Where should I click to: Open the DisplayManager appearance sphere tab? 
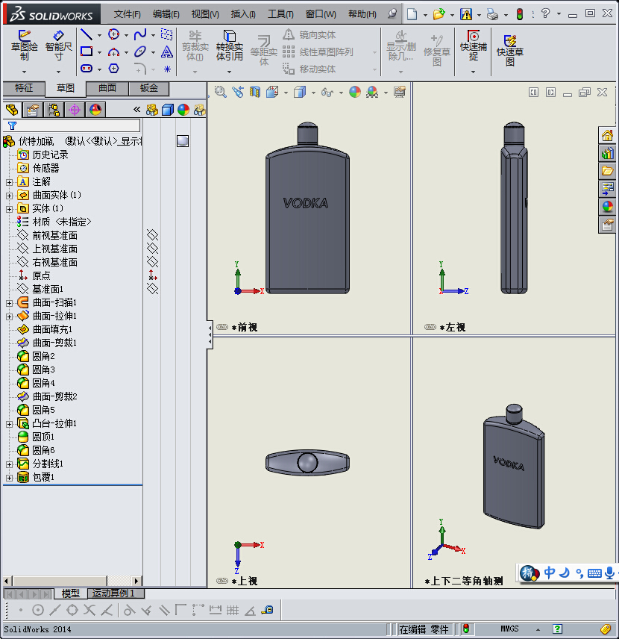95,110
